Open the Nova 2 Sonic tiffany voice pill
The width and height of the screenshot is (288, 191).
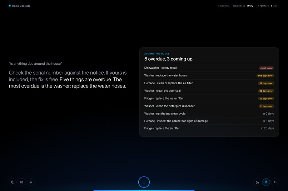coord(243,6)
